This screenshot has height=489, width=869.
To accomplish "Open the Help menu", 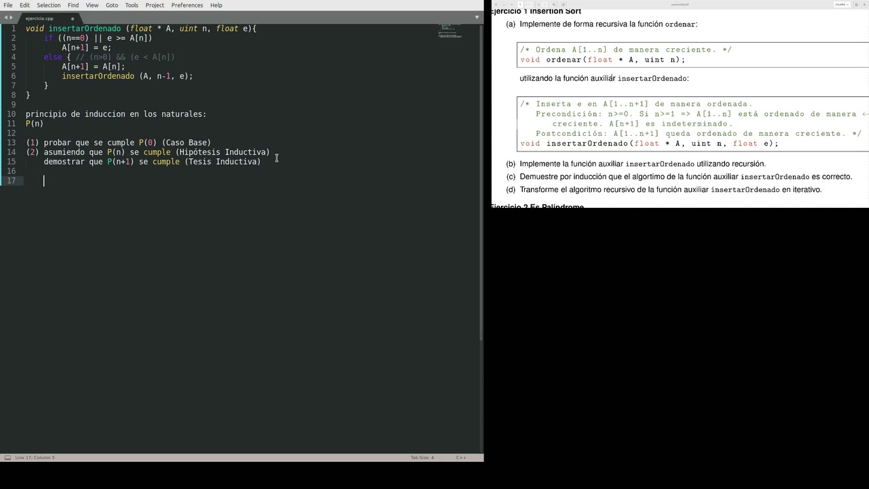I will point(217,5).
